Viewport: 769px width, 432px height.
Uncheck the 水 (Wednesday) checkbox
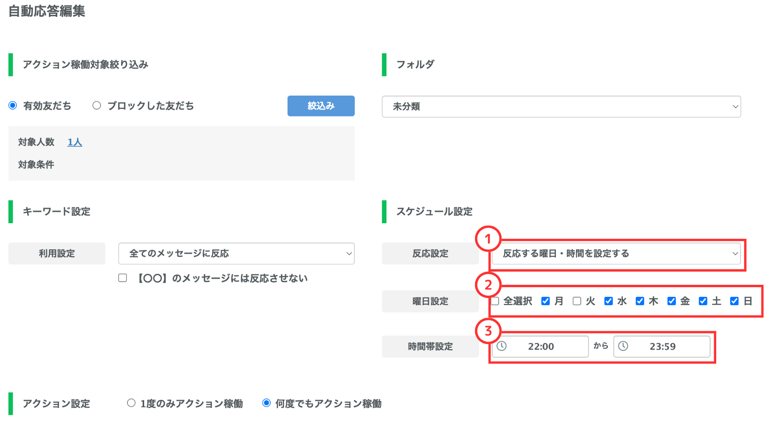608,301
